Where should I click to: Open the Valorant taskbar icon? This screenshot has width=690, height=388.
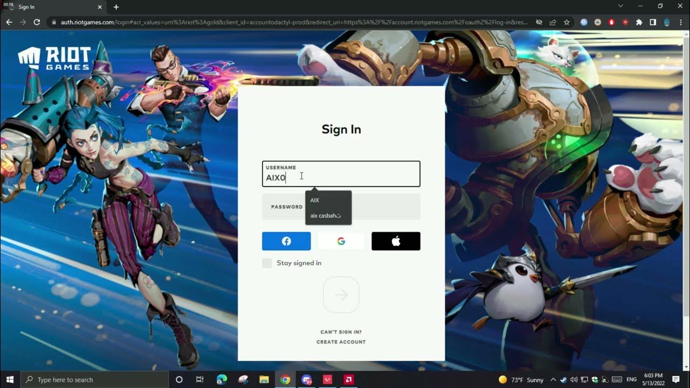[328, 379]
